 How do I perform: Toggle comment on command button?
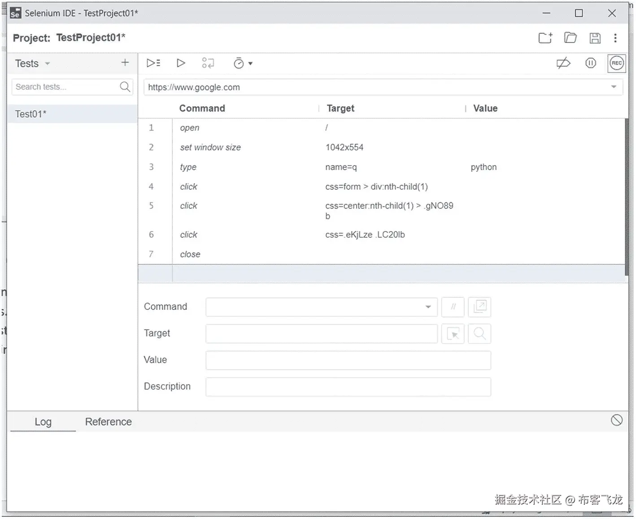[453, 307]
